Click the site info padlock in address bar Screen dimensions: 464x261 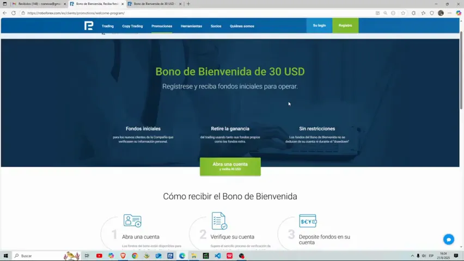click(23, 13)
